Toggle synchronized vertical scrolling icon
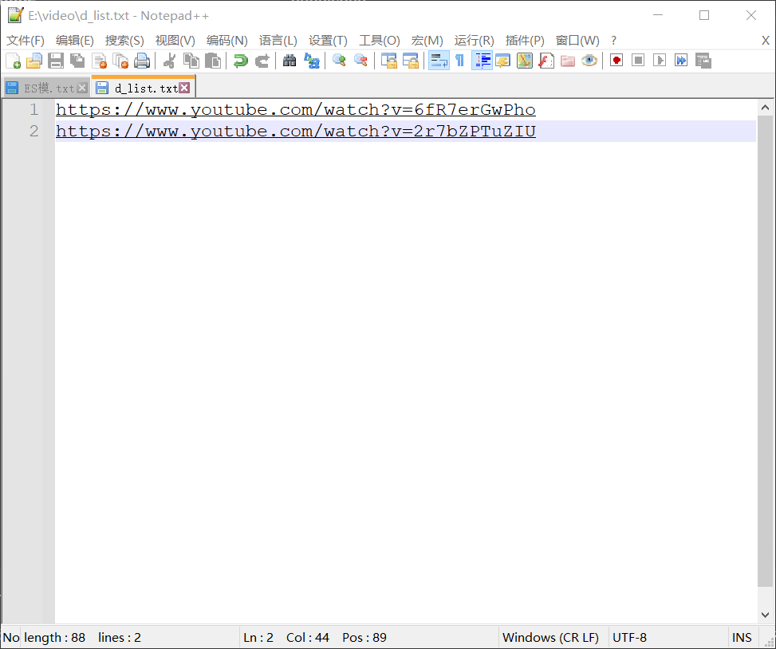The image size is (776, 649). [x=389, y=61]
